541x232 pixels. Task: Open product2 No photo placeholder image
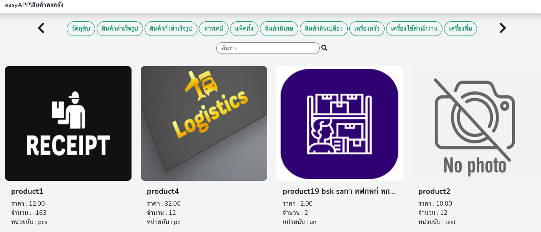(x=475, y=123)
